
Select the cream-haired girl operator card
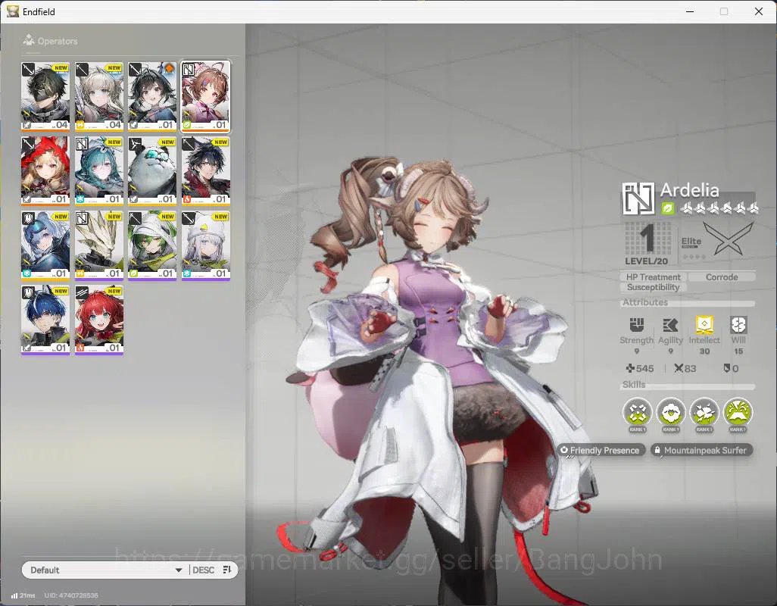point(99,96)
